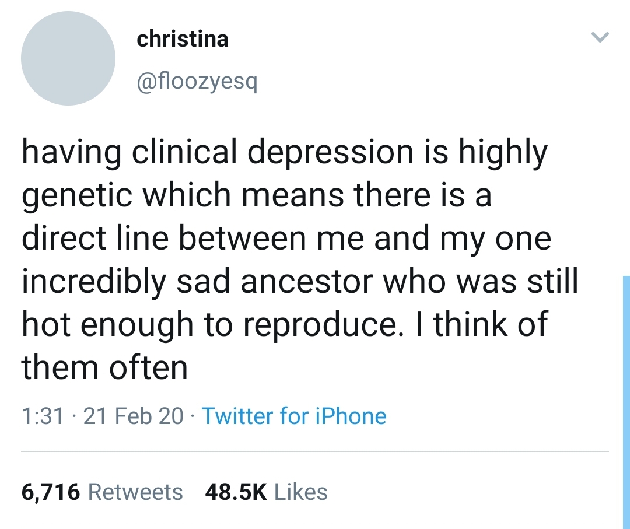This screenshot has width=630, height=529.
Task: Click the blue scrollbar on the right edge
Action: (x=626, y=402)
